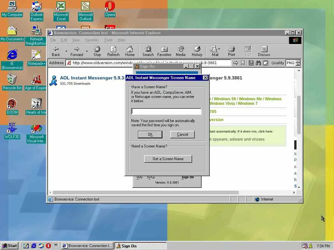Open Help menu in Internet Explorer

(121, 40)
